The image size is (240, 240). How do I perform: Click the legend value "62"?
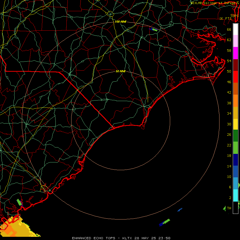click(x=229, y=40)
